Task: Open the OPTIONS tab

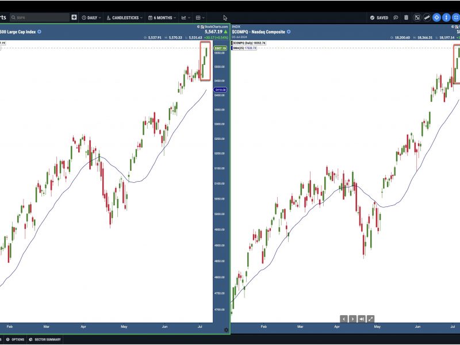Action: pyautogui.click(x=16, y=339)
